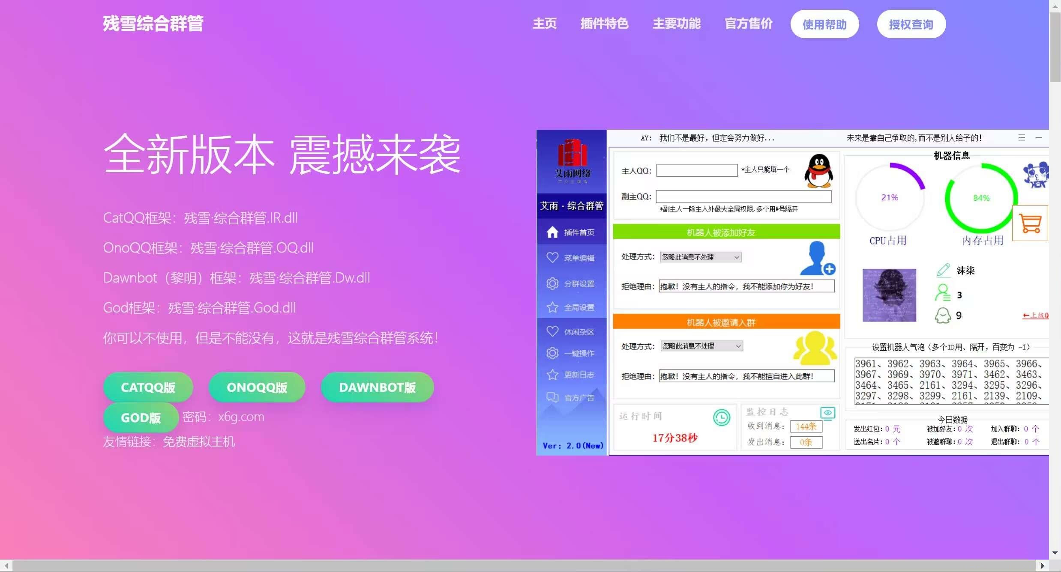Select the pencil edit icon beside 沫柒

pyautogui.click(x=942, y=270)
